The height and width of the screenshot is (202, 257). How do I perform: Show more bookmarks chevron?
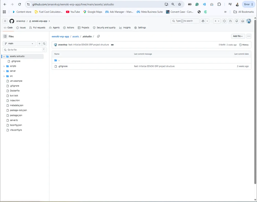[x=225, y=12]
